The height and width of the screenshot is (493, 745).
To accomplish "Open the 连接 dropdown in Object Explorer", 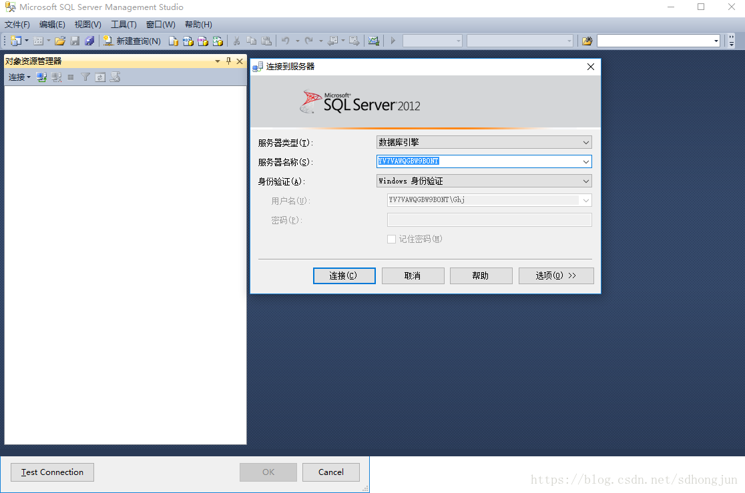I will click(19, 77).
